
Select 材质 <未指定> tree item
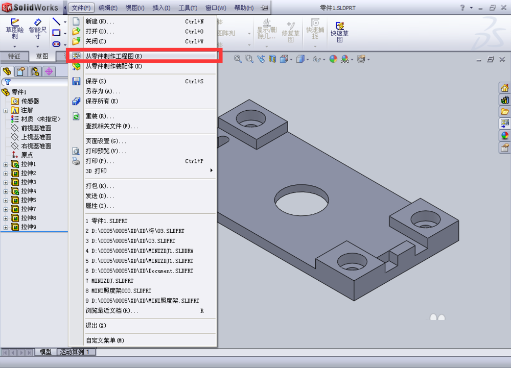pyautogui.click(x=36, y=119)
